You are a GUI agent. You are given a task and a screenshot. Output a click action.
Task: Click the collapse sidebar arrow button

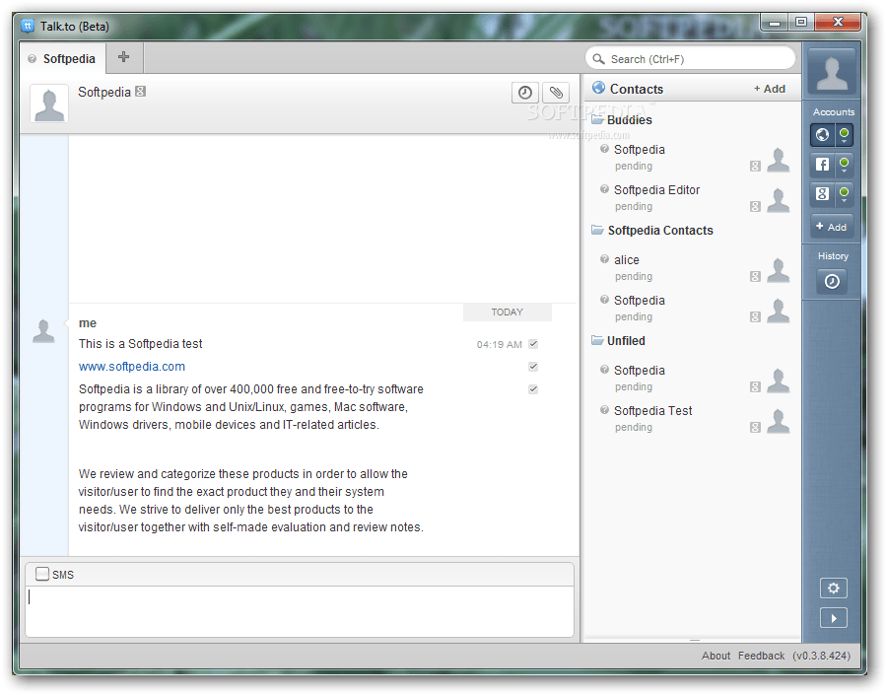coord(833,618)
